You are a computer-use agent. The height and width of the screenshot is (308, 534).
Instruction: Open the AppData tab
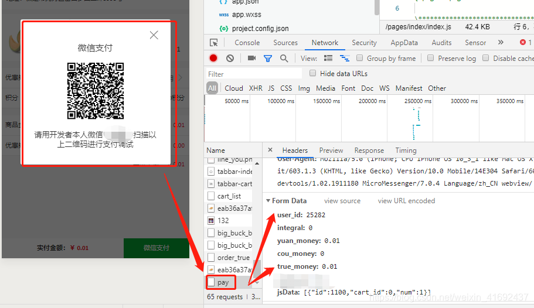click(404, 43)
